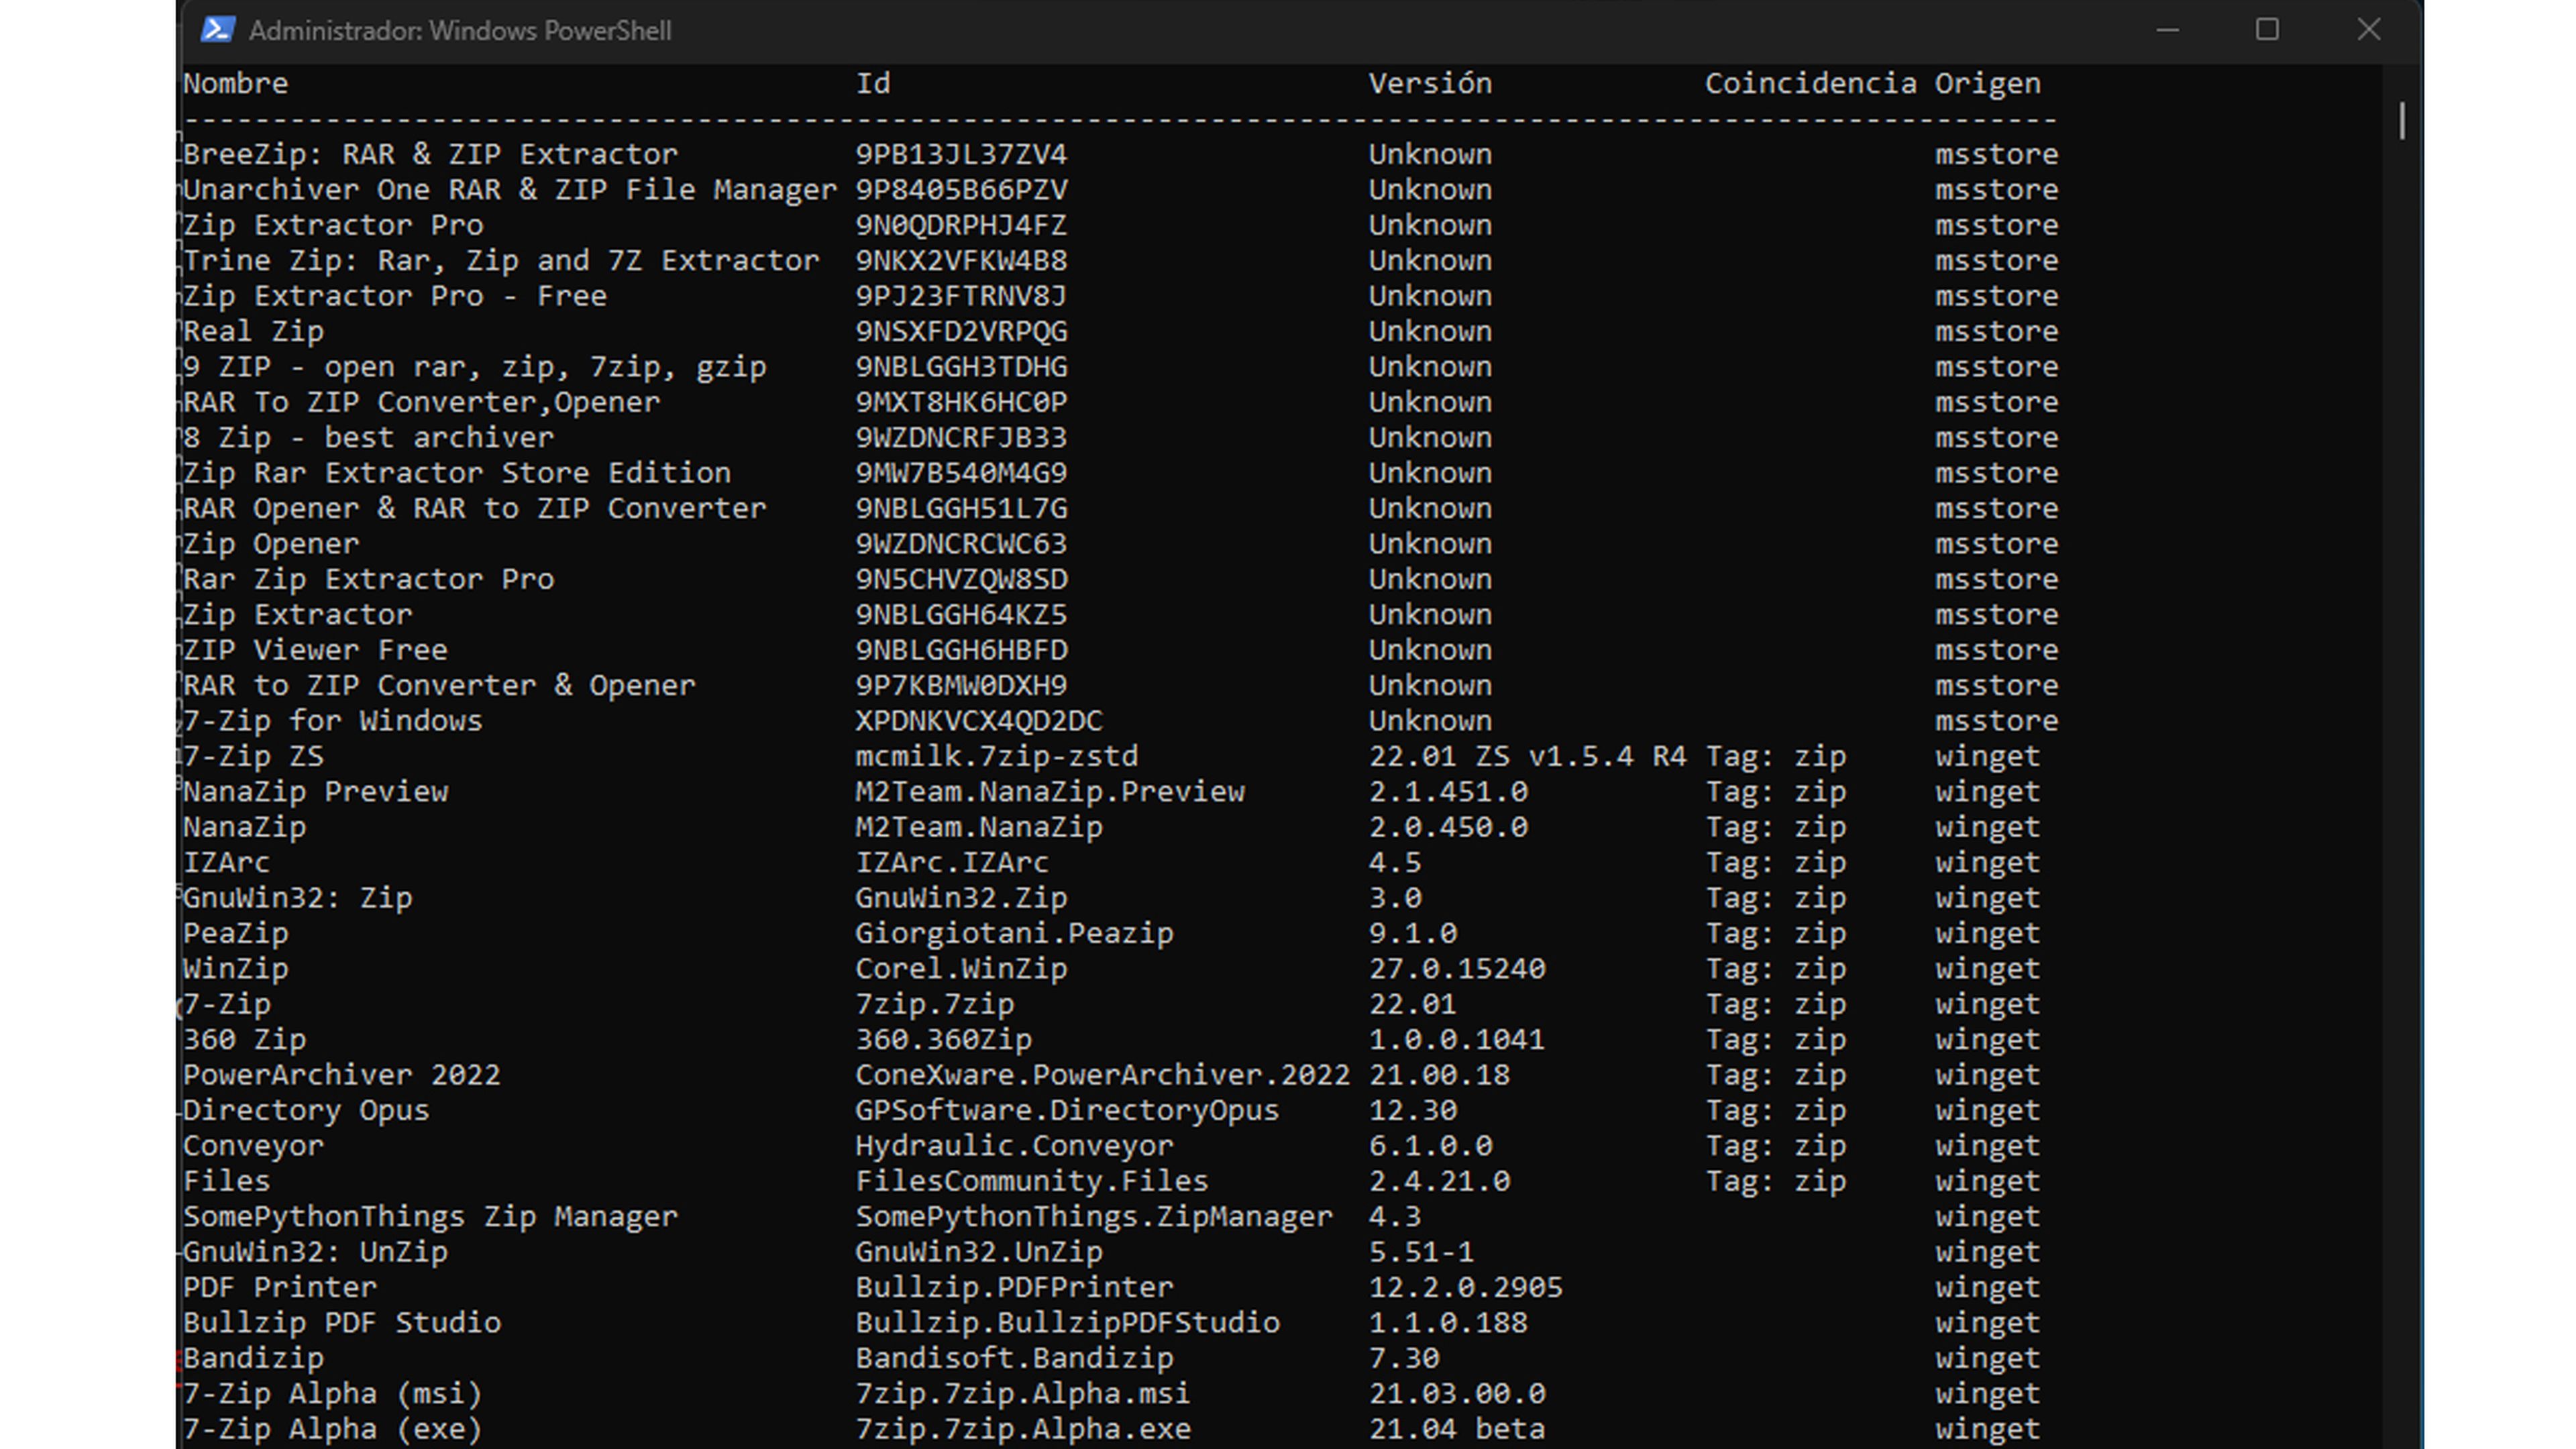Click 'Rar Zip Extractor Pro' name
Screen dimensions: 2576x1449
pyautogui.click(x=368, y=580)
